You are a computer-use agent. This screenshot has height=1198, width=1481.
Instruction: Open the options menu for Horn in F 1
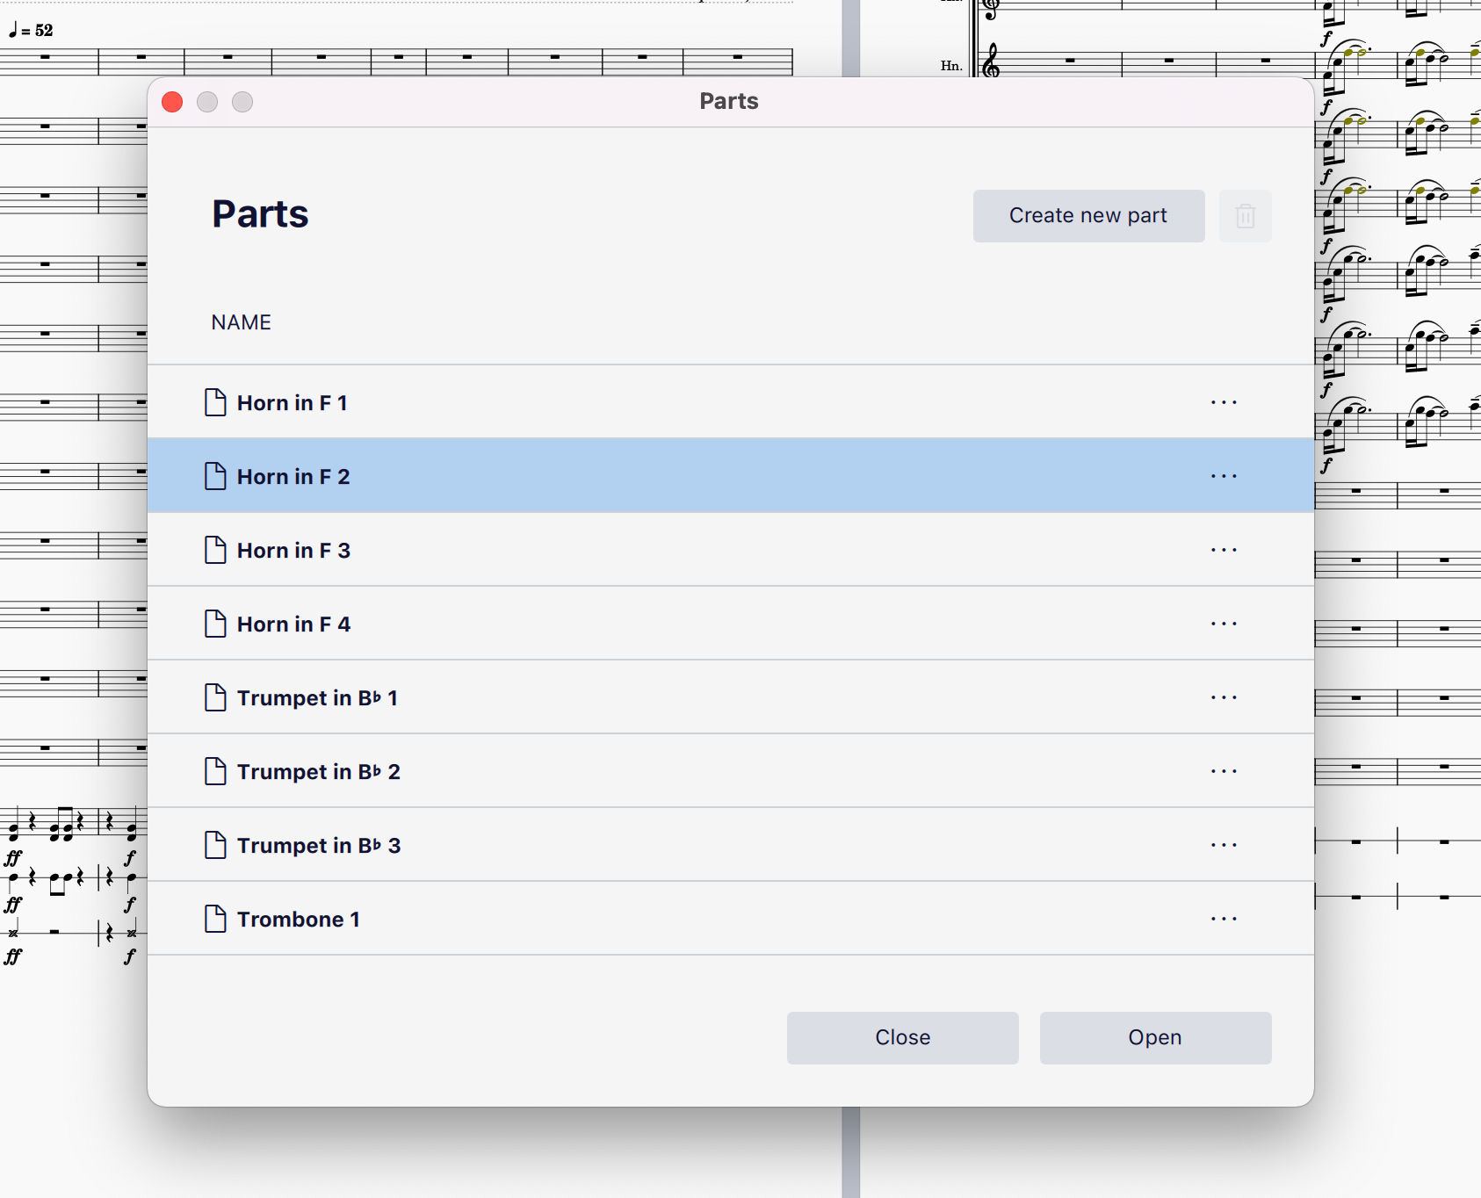click(x=1225, y=402)
